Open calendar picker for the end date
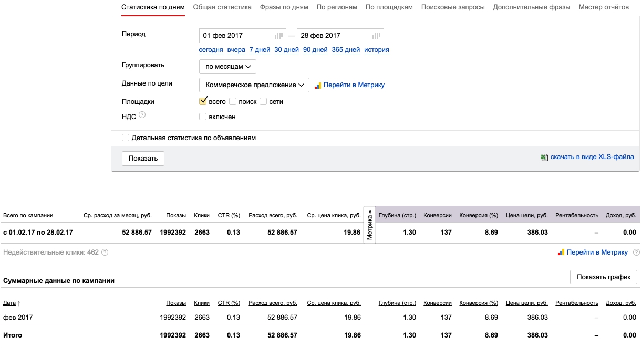The width and height of the screenshot is (642, 348). (376, 36)
